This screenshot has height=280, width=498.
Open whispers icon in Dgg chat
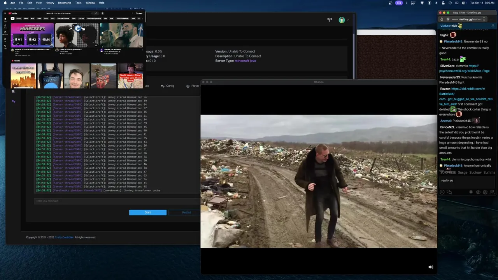449,192
